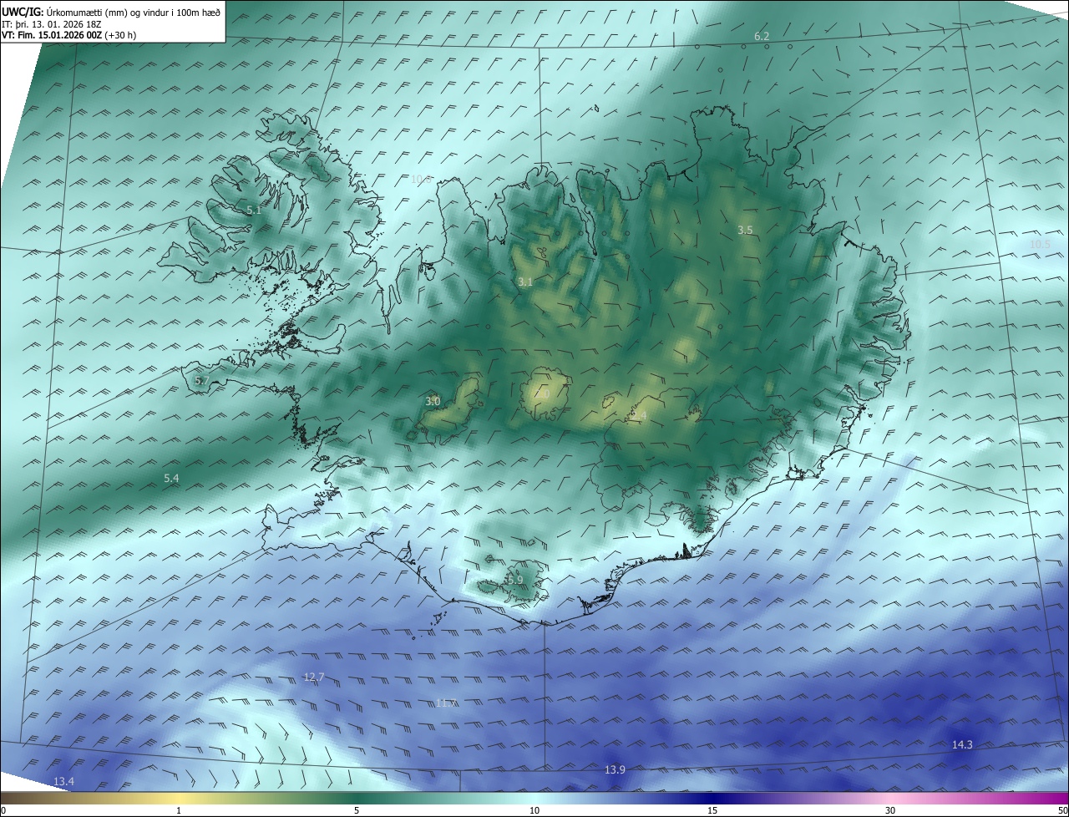Click the 5.4 value over the western ocean
Viewport: 1069px width, 817px height.
(171, 478)
